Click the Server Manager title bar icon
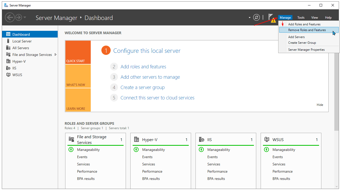The image size is (340, 190). (6, 5)
